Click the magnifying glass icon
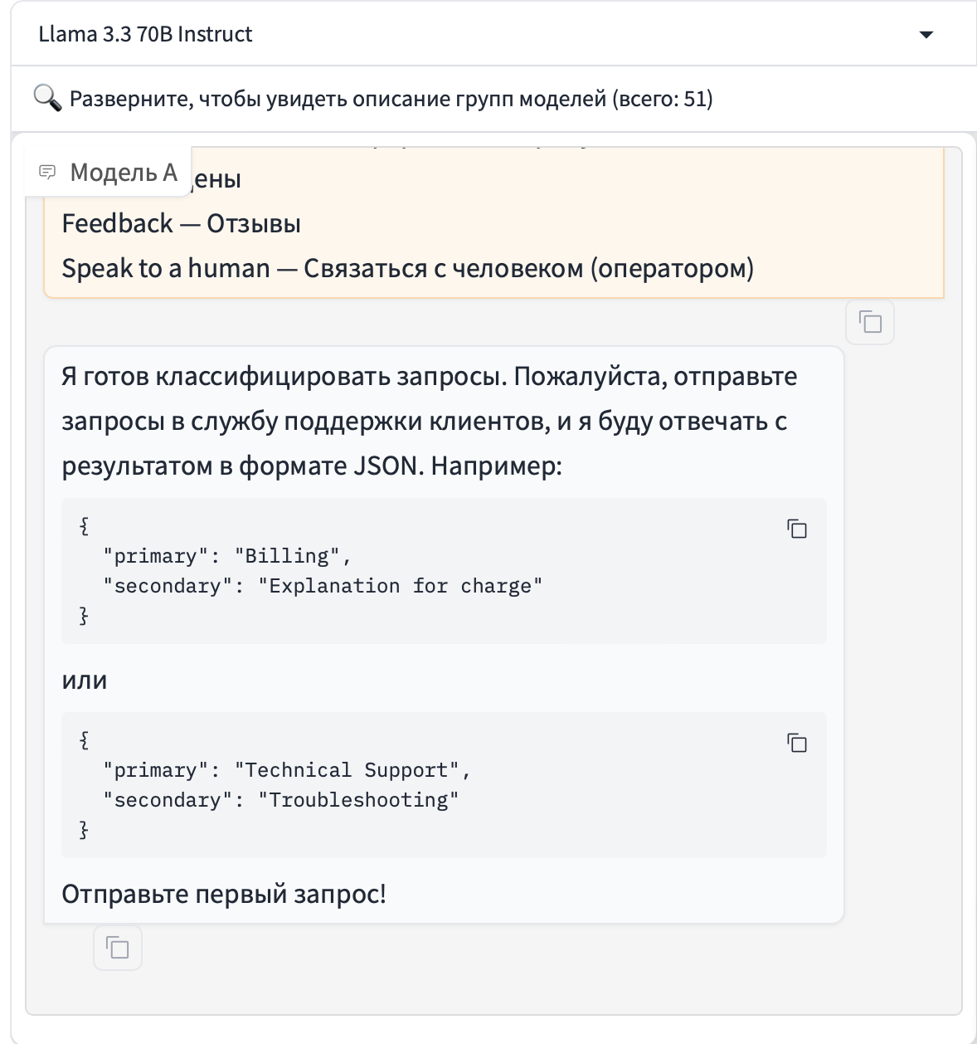This screenshot has width=977, height=1044. 47,98
